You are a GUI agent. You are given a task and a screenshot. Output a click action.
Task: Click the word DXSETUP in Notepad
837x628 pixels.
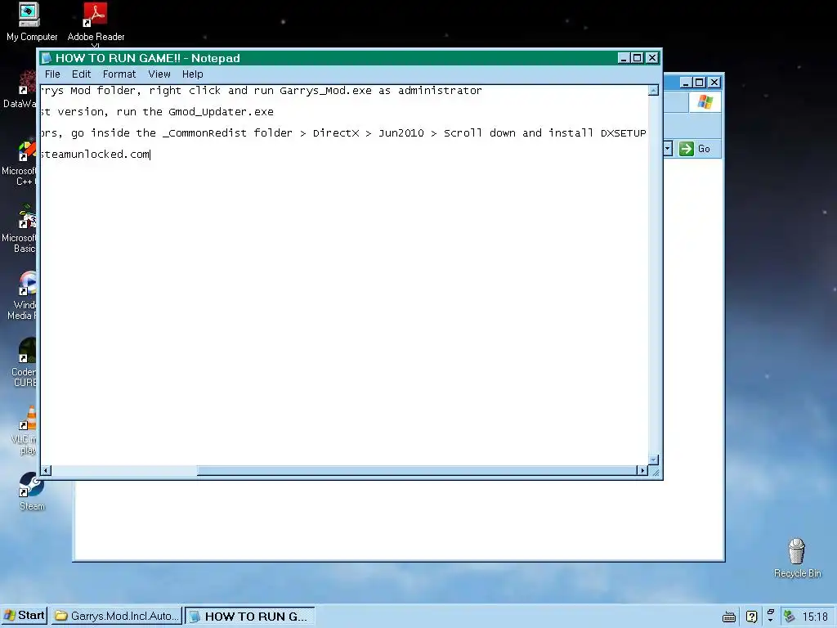(x=623, y=133)
